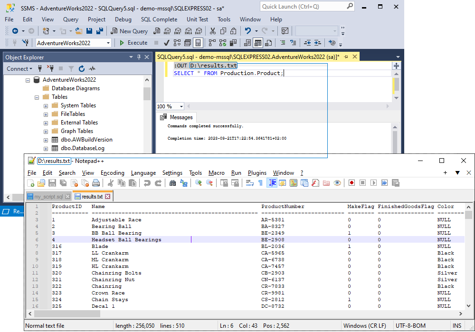Click the Auto Hide pin in Object Explorer

[139, 57]
